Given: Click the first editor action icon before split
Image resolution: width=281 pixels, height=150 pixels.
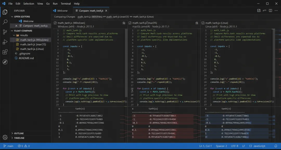Looking at the screenshot, I should tap(259, 11).
